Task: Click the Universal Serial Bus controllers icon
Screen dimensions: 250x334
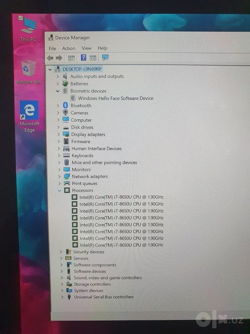Action: (69, 297)
